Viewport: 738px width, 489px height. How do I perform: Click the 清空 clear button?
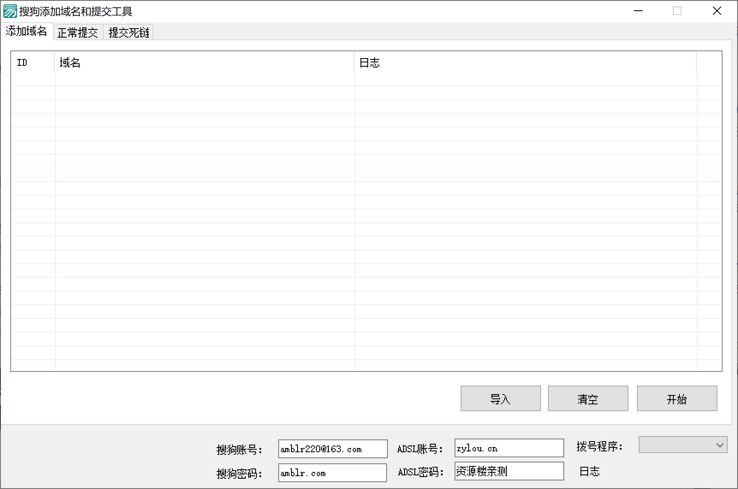[x=588, y=398]
